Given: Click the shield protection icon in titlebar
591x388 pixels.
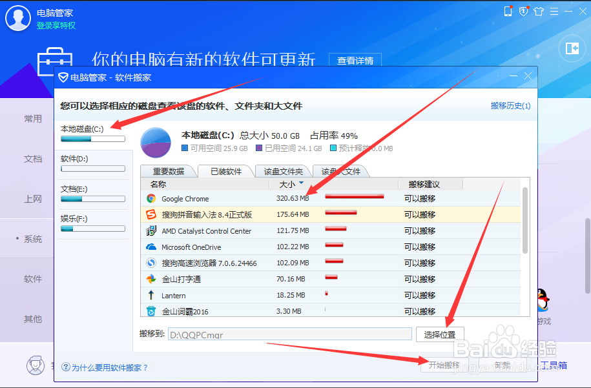Looking at the screenshot, I should [523, 11].
